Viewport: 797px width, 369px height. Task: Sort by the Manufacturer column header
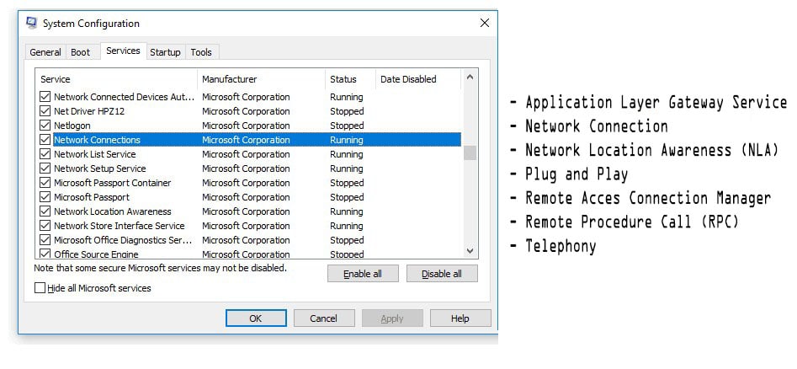(x=261, y=79)
